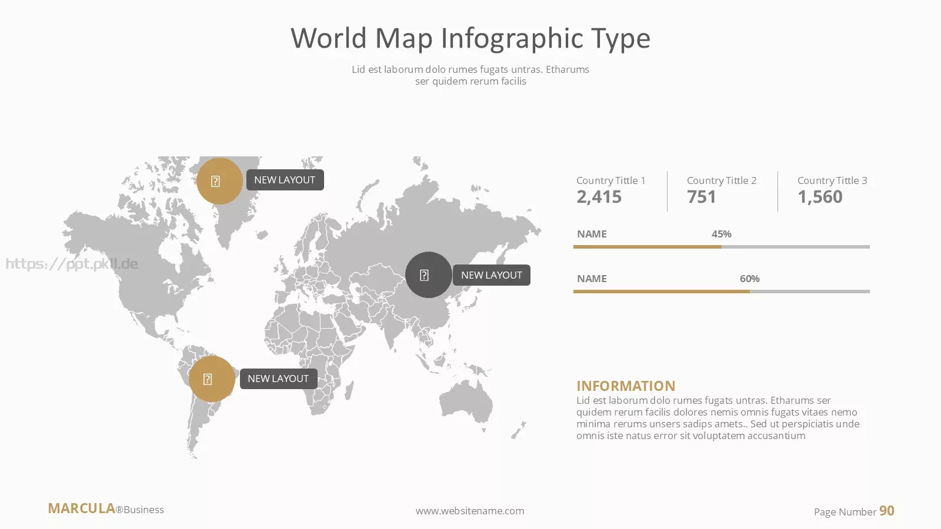This screenshot has width=941, height=529.
Task: Select the value 751
Action: (x=702, y=197)
